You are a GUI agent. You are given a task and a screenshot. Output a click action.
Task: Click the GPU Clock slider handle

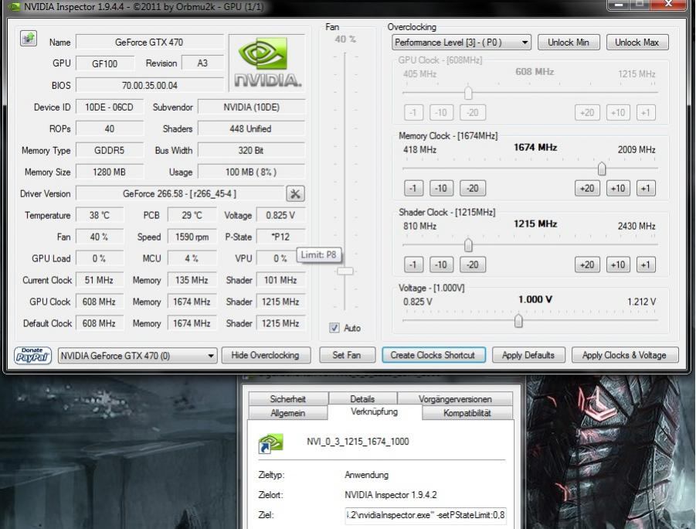(x=468, y=93)
